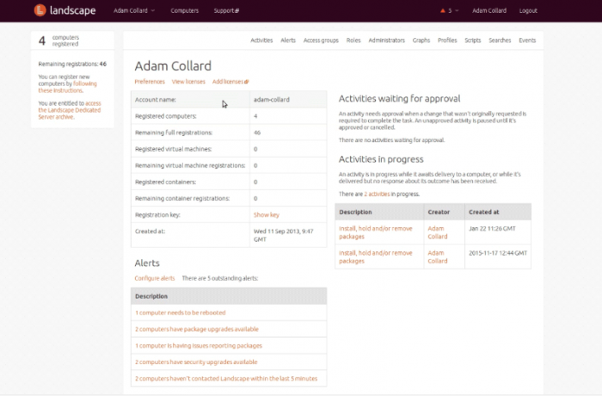Open '1 computer needs to be rebooted' alert

coord(180,312)
